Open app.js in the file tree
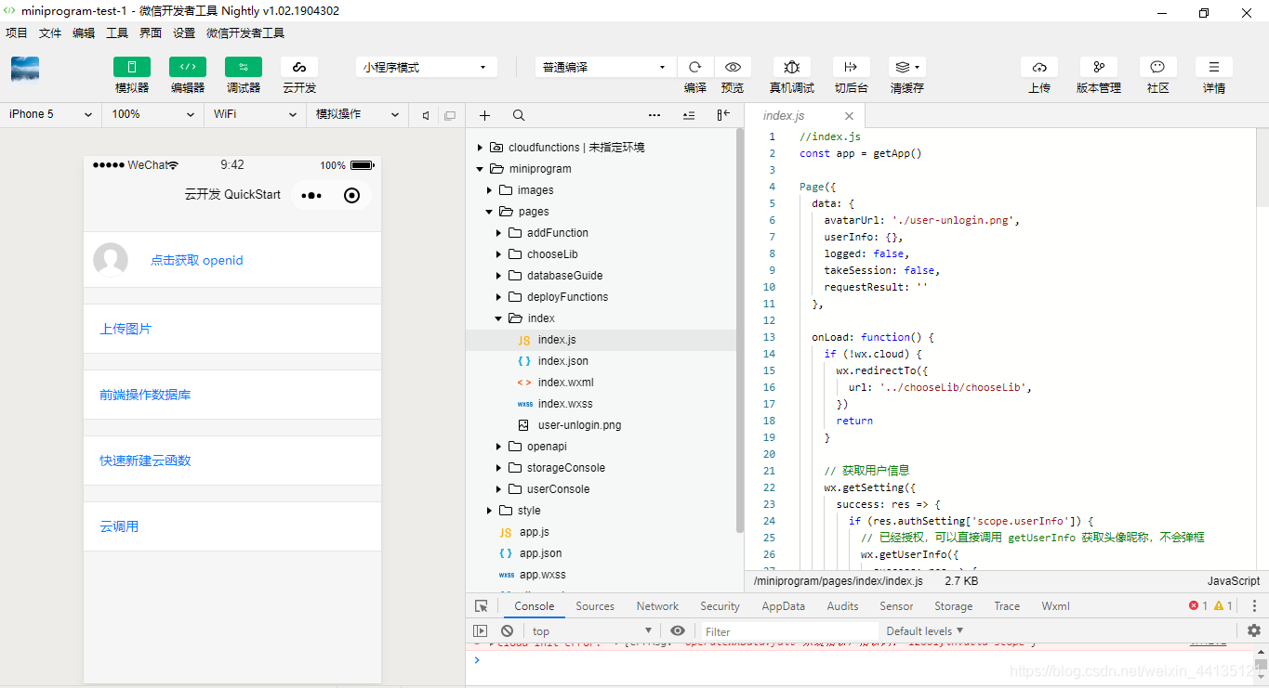The height and width of the screenshot is (688, 1269). (534, 532)
